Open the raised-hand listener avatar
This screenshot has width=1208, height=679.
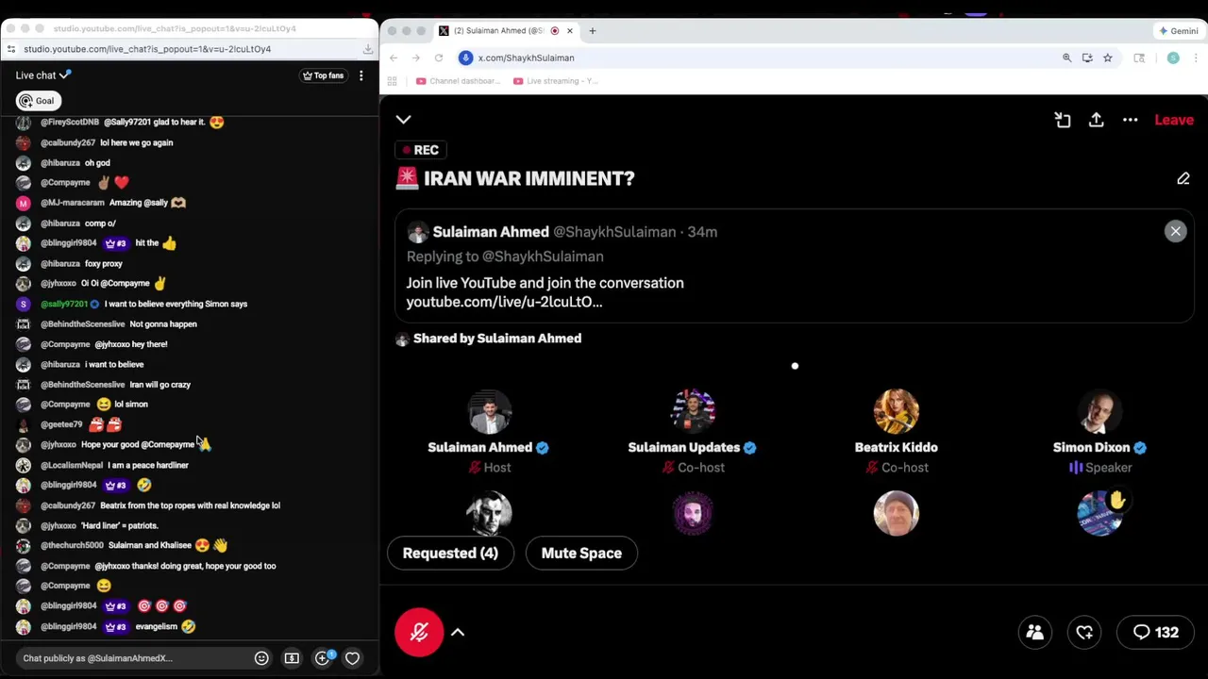tap(1100, 514)
